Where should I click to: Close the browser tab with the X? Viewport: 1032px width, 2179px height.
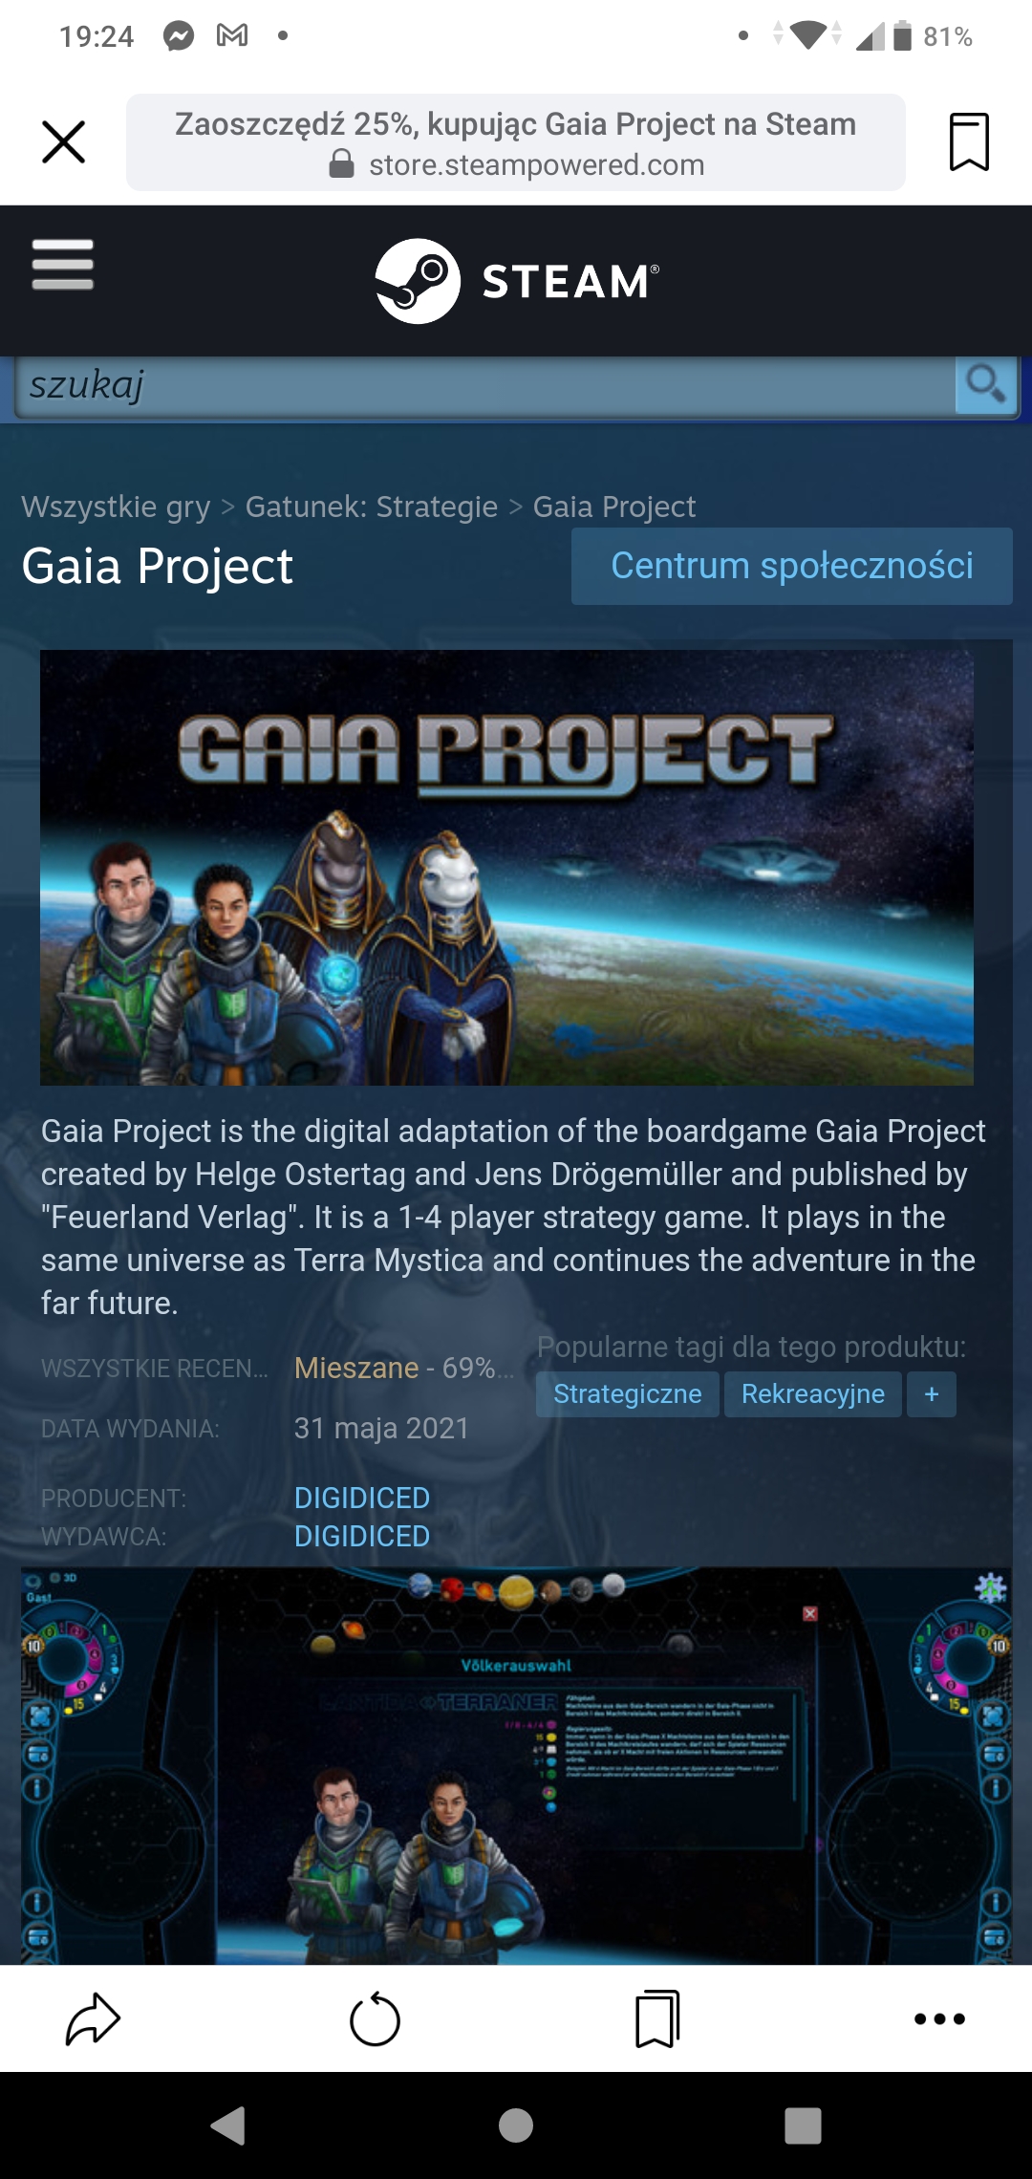tap(64, 142)
